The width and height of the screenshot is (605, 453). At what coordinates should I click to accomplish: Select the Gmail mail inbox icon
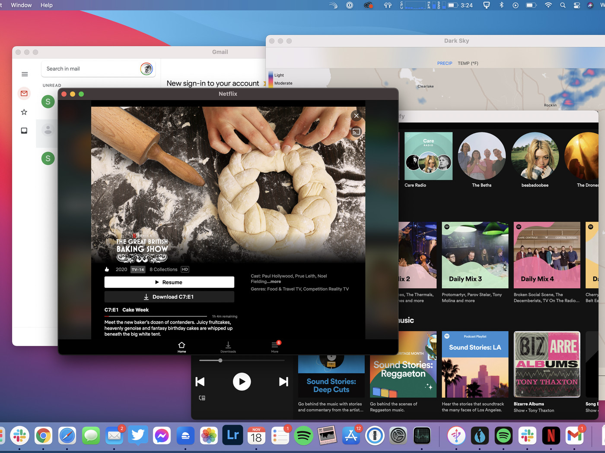(x=24, y=93)
